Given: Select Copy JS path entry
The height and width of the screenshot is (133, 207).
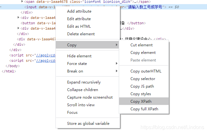Looking at the screenshot, I should (x=142, y=86).
